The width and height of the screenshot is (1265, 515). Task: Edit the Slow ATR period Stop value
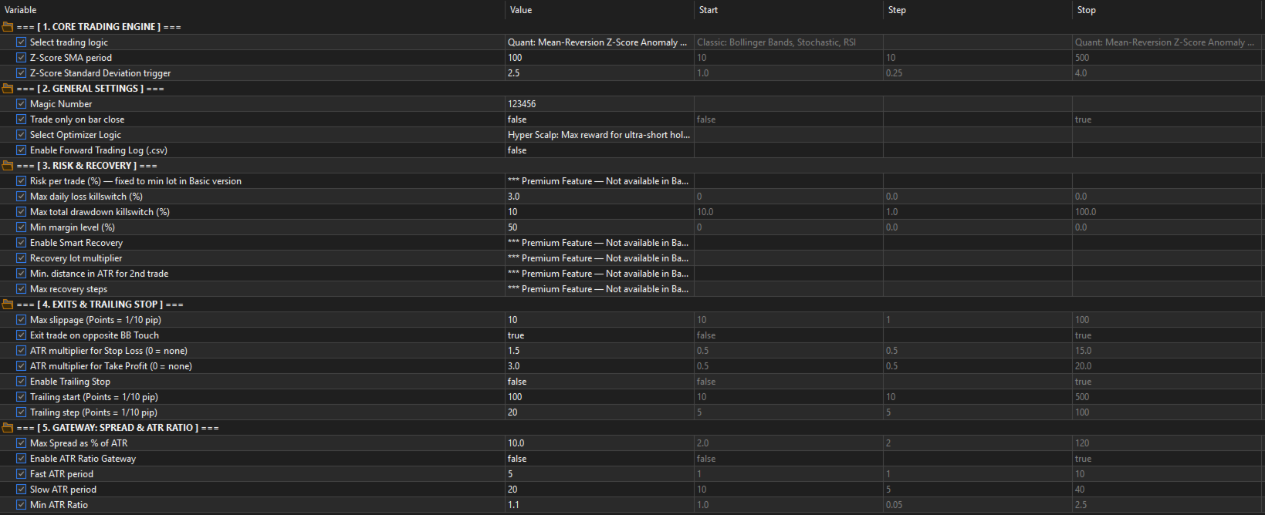1165,490
